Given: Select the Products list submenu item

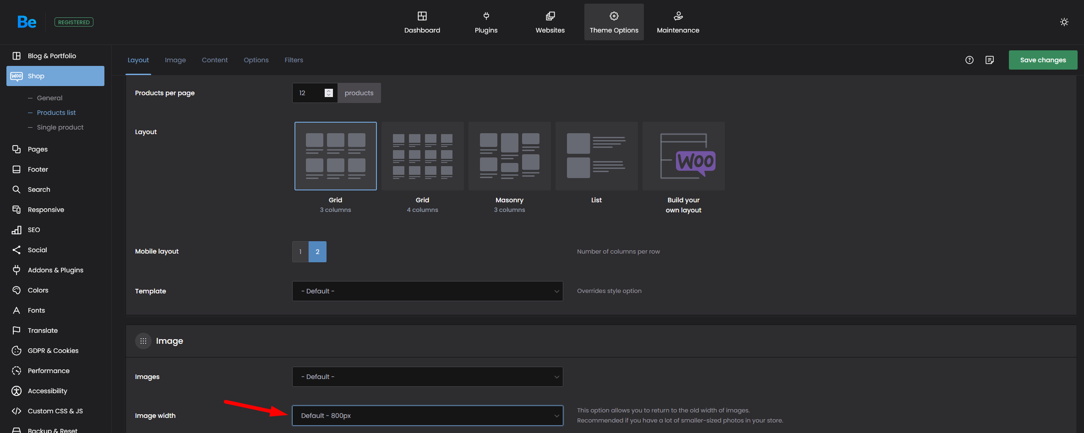Looking at the screenshot, I should pos(56,113).
